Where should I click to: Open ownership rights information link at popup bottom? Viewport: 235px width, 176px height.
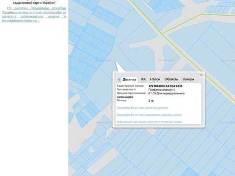pyautogui.click(x=149, y=122)
